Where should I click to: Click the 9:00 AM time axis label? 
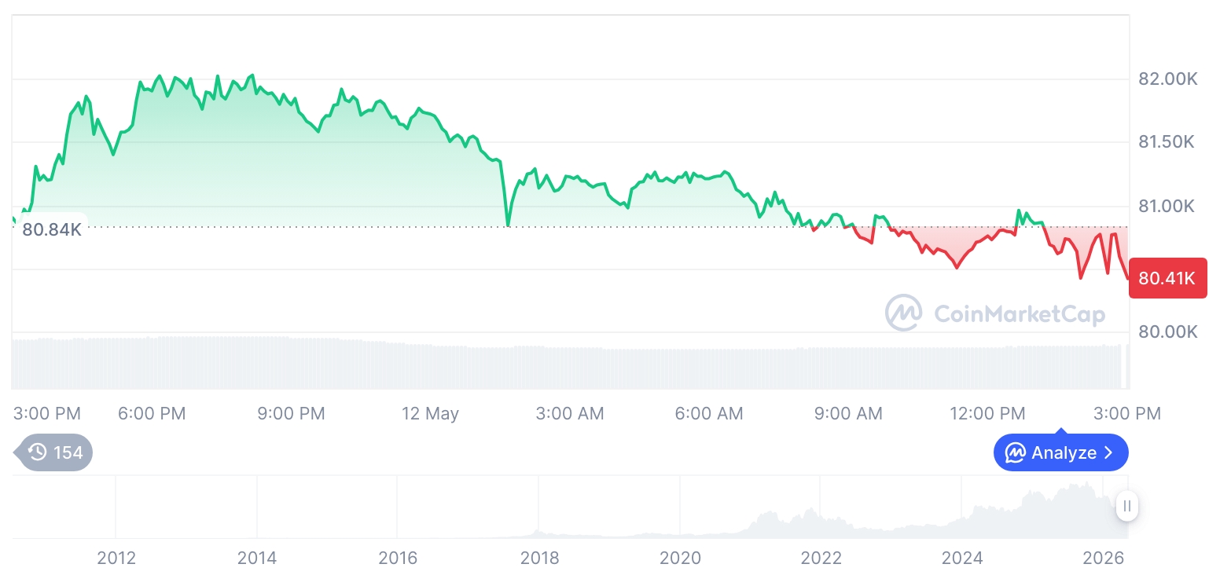pos(848,413)
